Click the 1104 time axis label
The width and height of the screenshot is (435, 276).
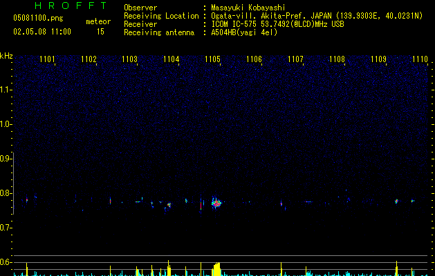pos(172,59)
